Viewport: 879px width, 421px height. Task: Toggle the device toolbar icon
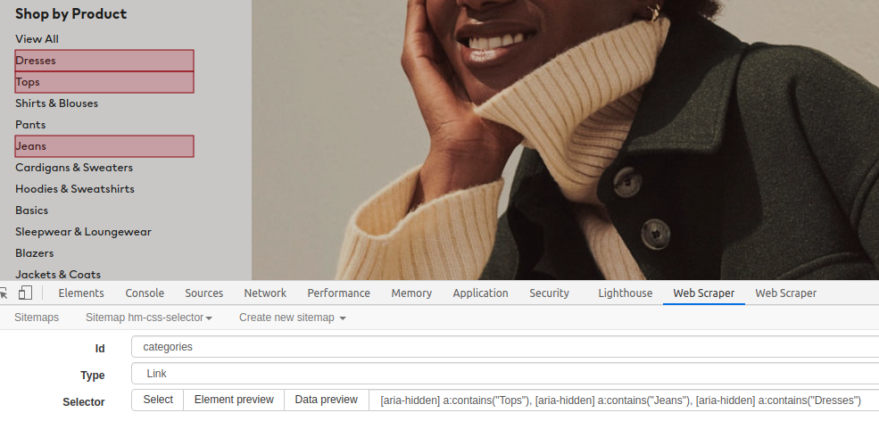click(x=25, y=293)
